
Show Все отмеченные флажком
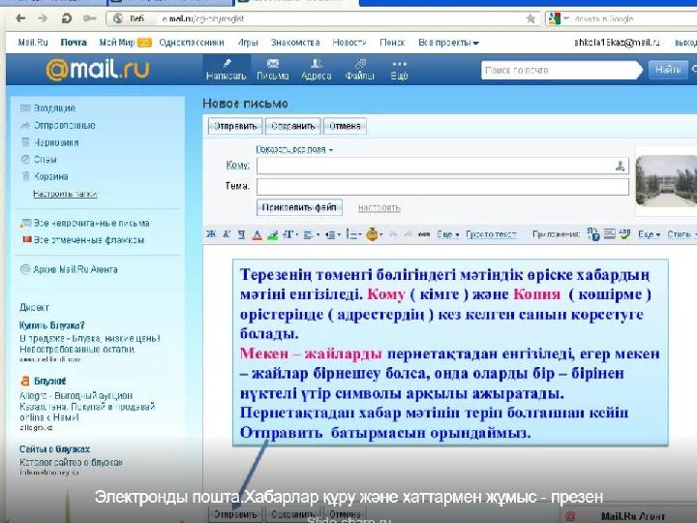pyautogui.click(x=89, y=240)
